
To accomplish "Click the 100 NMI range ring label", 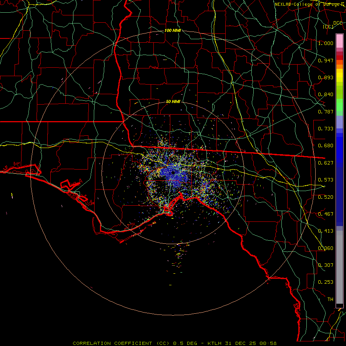I will point(173,30).
